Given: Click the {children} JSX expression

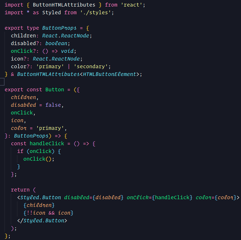Looking at the screenshot, I should pyautogui.click(x=39, y=205).
